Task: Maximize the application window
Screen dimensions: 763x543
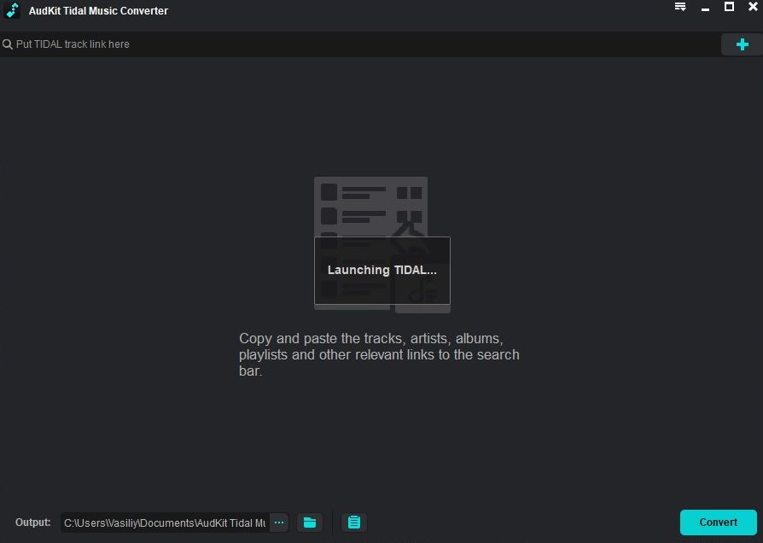Action: coord(730,7)
